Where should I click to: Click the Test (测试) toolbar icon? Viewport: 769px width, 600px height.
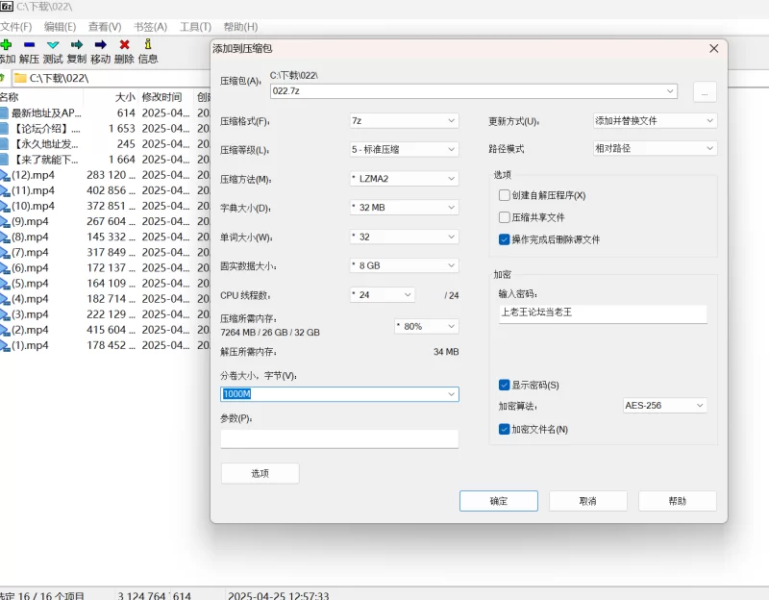click(53, 44)
